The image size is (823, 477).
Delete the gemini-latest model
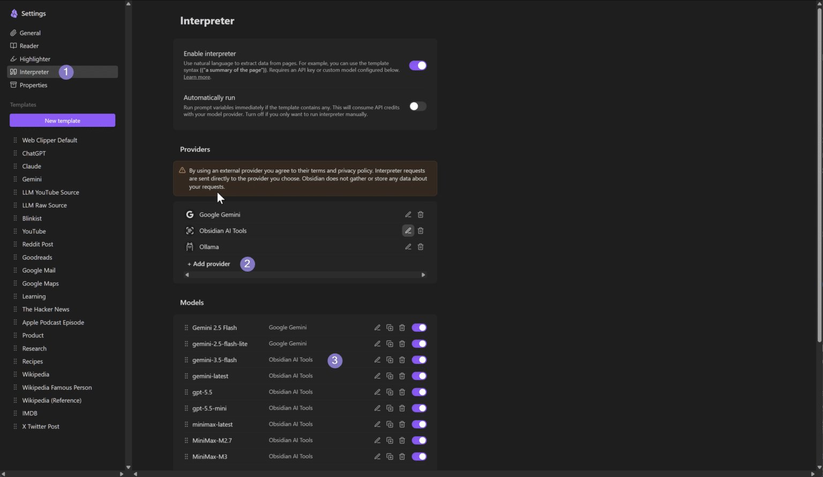402,376
